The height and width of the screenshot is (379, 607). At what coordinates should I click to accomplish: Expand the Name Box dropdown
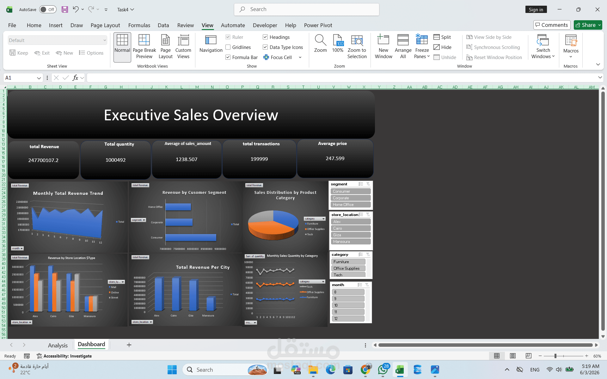39,78
